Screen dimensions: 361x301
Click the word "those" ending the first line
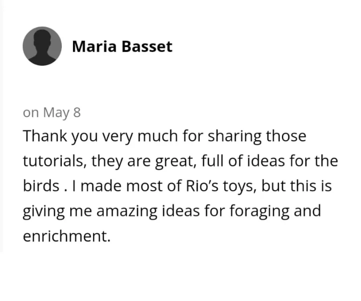coord(286,136)
